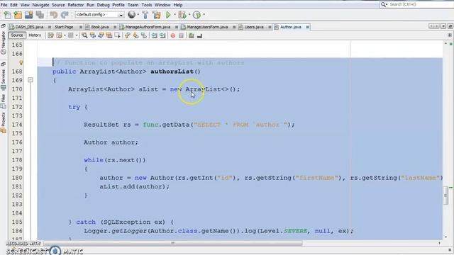This screenshot has height=255, width=454.
Task: Open the View menu
Action: pyautogui.click(x=25, y=5)
